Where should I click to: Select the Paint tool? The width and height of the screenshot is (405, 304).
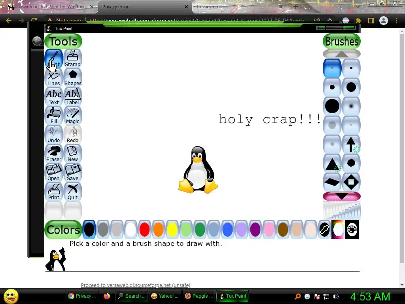click(x=54, y=59)
